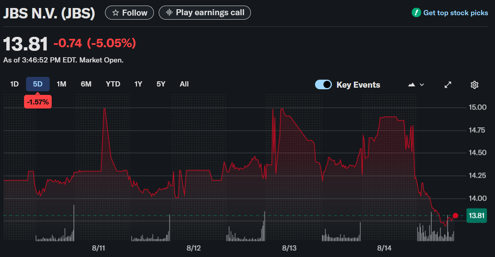Click the 8/14 date label
The height and width of the screenshot is (257, 495).
pyautogui.click(x=384, y=248)
